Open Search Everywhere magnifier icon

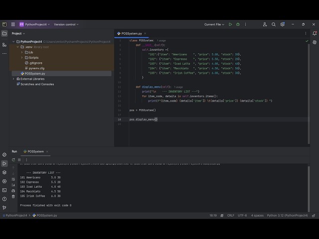(x=274, y=24)
